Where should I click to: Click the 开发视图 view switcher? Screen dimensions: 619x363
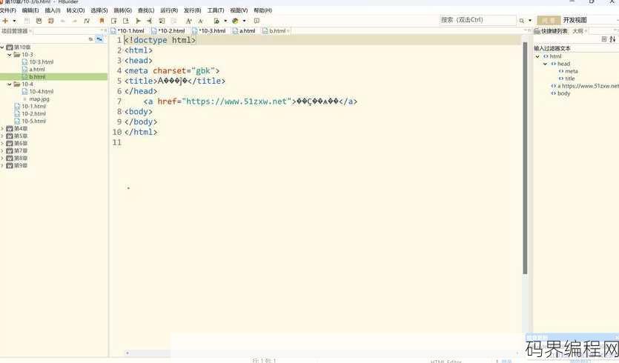(575, 20)
